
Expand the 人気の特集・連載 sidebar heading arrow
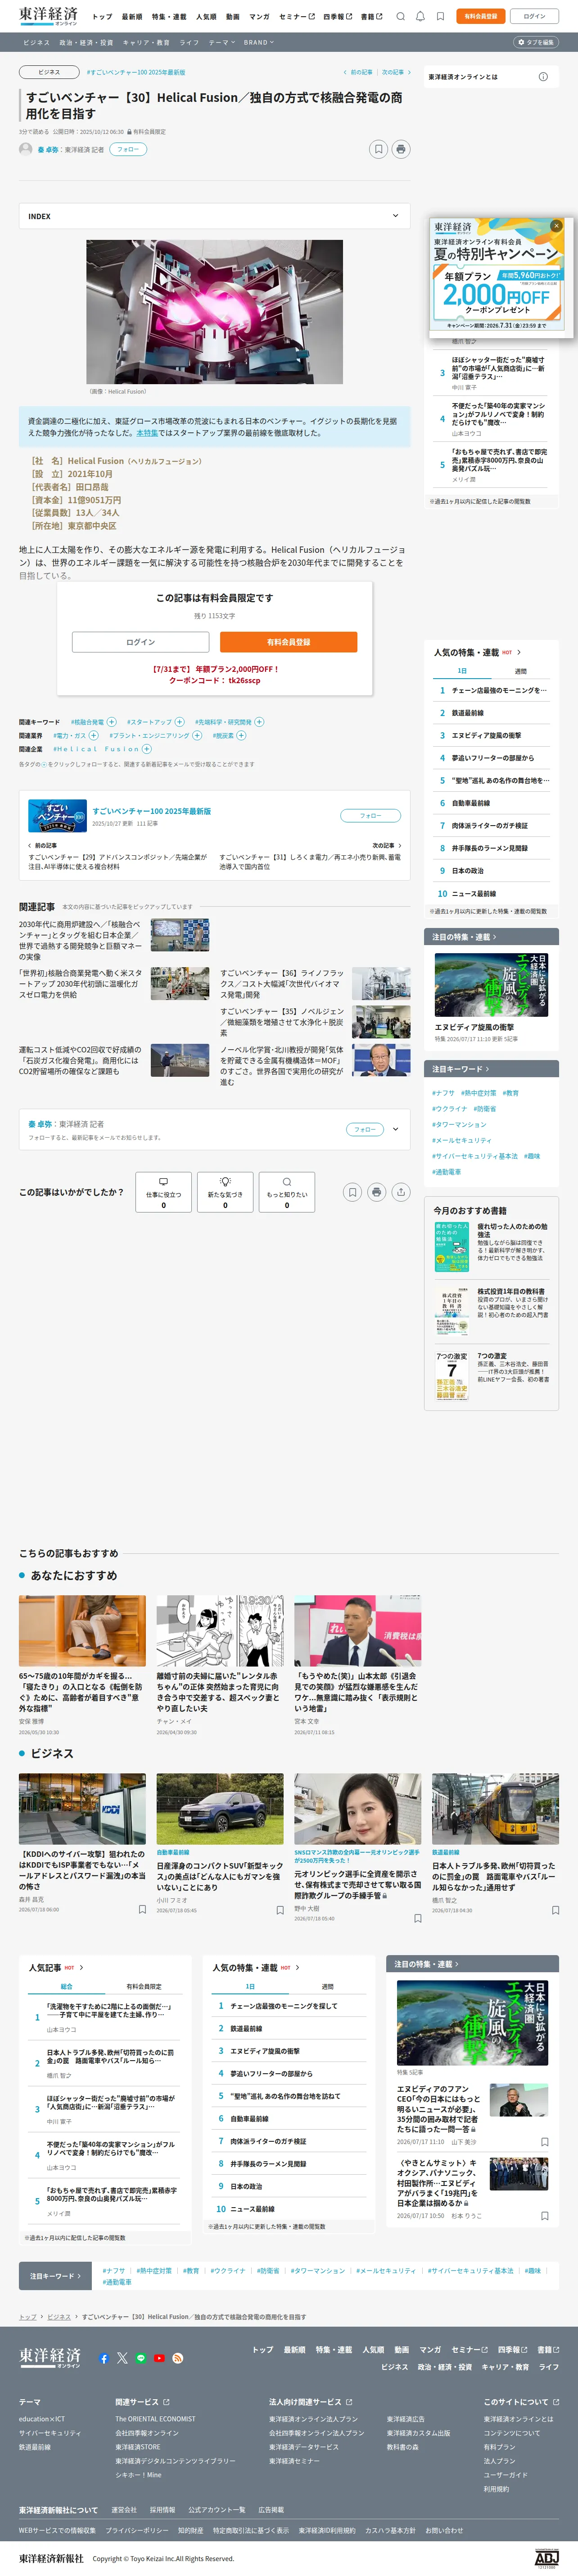(519, 653)
